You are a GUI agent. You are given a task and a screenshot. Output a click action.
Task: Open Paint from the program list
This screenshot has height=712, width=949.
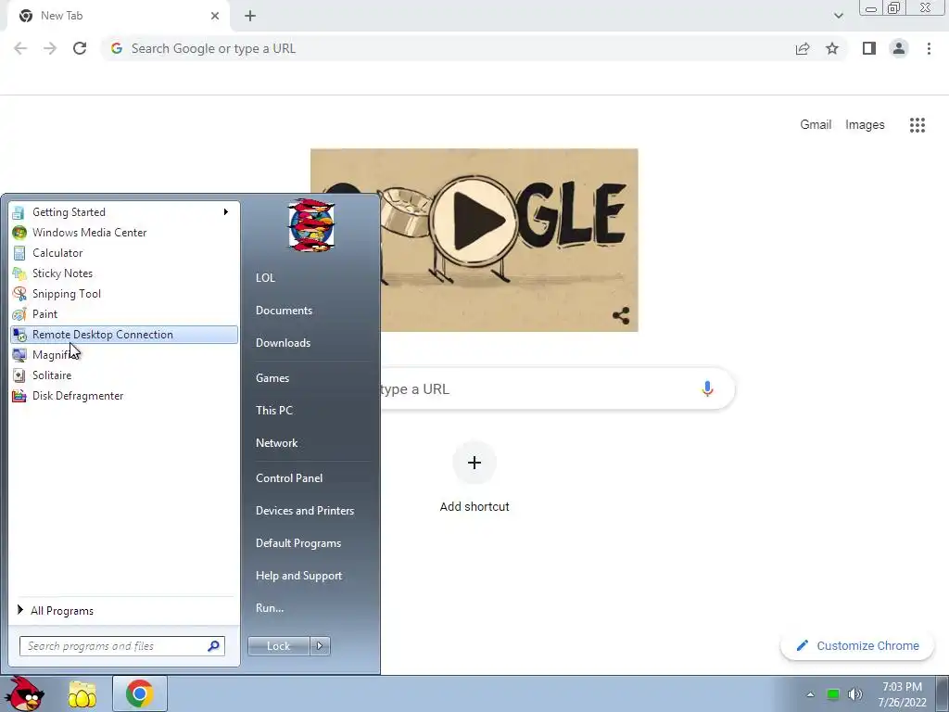tap(124, 314)
